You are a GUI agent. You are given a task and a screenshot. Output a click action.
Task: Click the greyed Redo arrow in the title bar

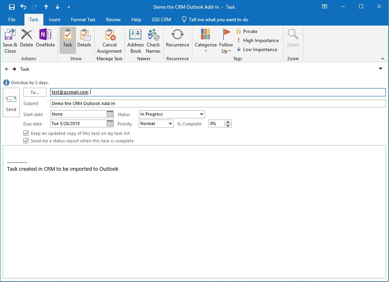point(35,7)
